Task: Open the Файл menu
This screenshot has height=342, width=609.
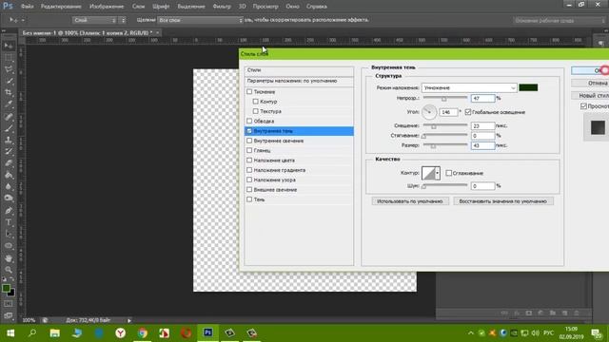Action: click(27, 7)
